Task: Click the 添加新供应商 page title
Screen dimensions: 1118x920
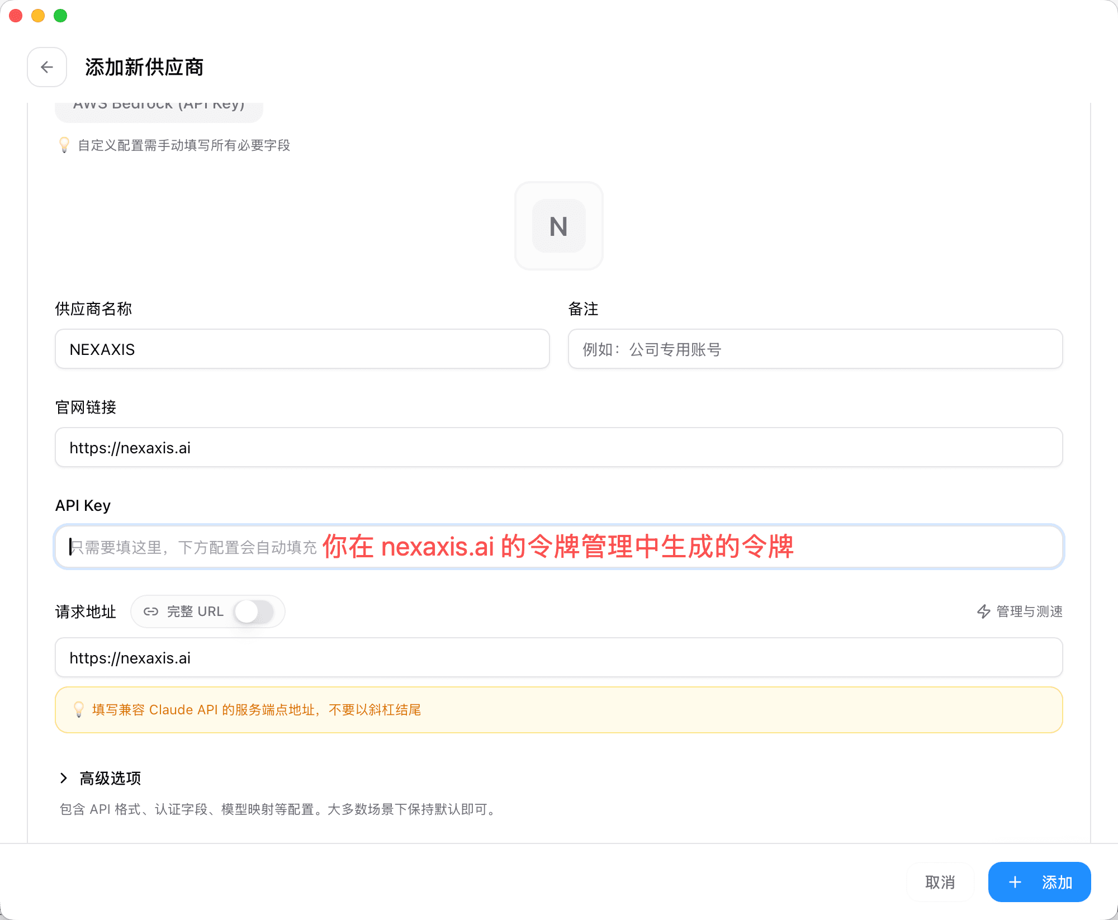Action: click(144, 67)
